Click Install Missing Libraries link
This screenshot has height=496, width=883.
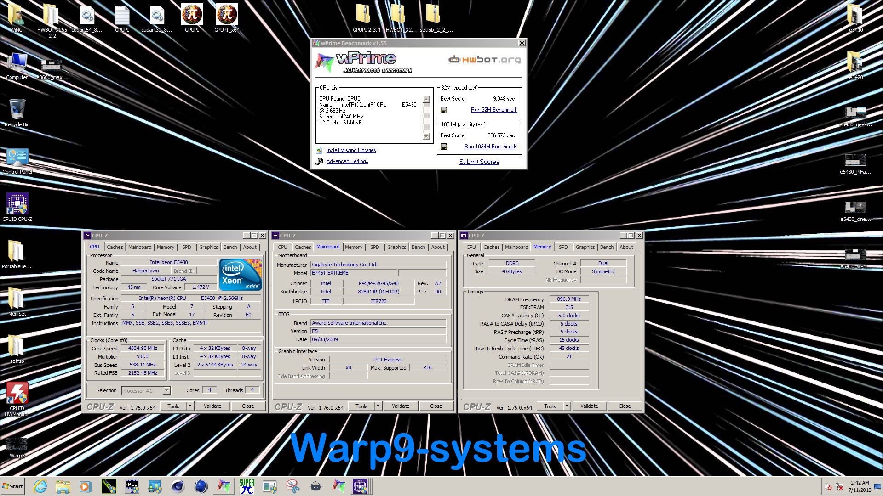351,150
